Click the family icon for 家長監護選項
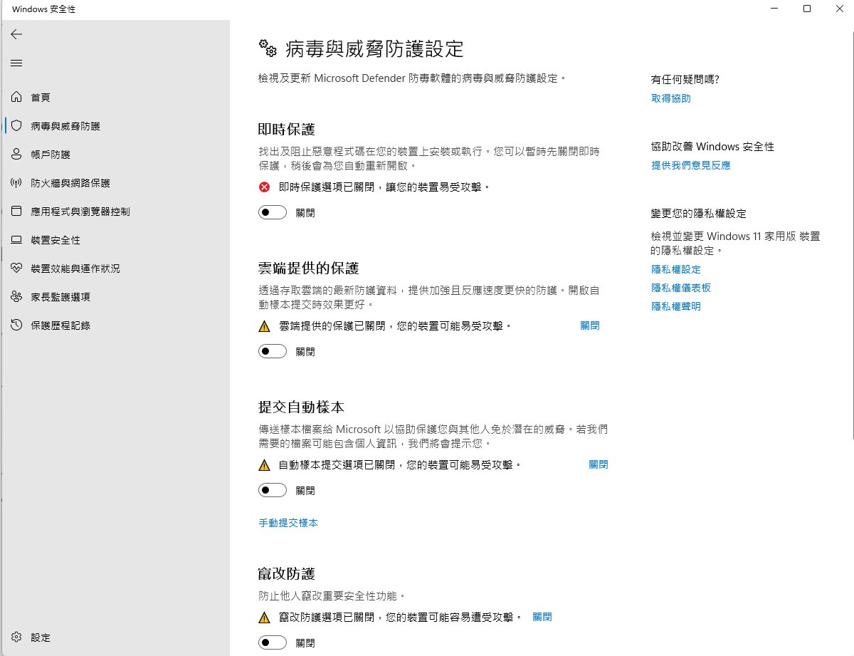The height and width of the screenshot is (656, 854). click(16, 297)
